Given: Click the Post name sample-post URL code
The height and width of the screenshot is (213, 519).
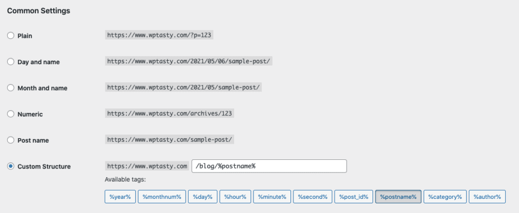Looking at the screenshot, I should coord(169,139).
